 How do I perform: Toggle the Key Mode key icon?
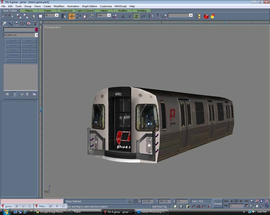[x=226, y=206]
